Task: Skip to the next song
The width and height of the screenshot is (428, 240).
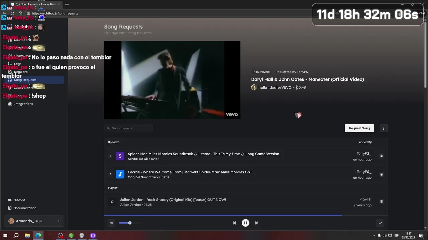Action: [257, 223]
